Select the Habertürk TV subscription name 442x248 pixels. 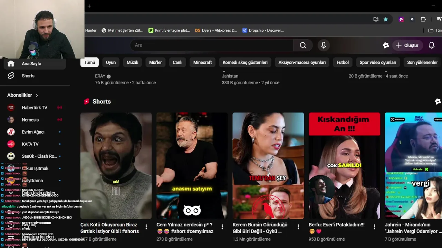[x=35, y=107]
